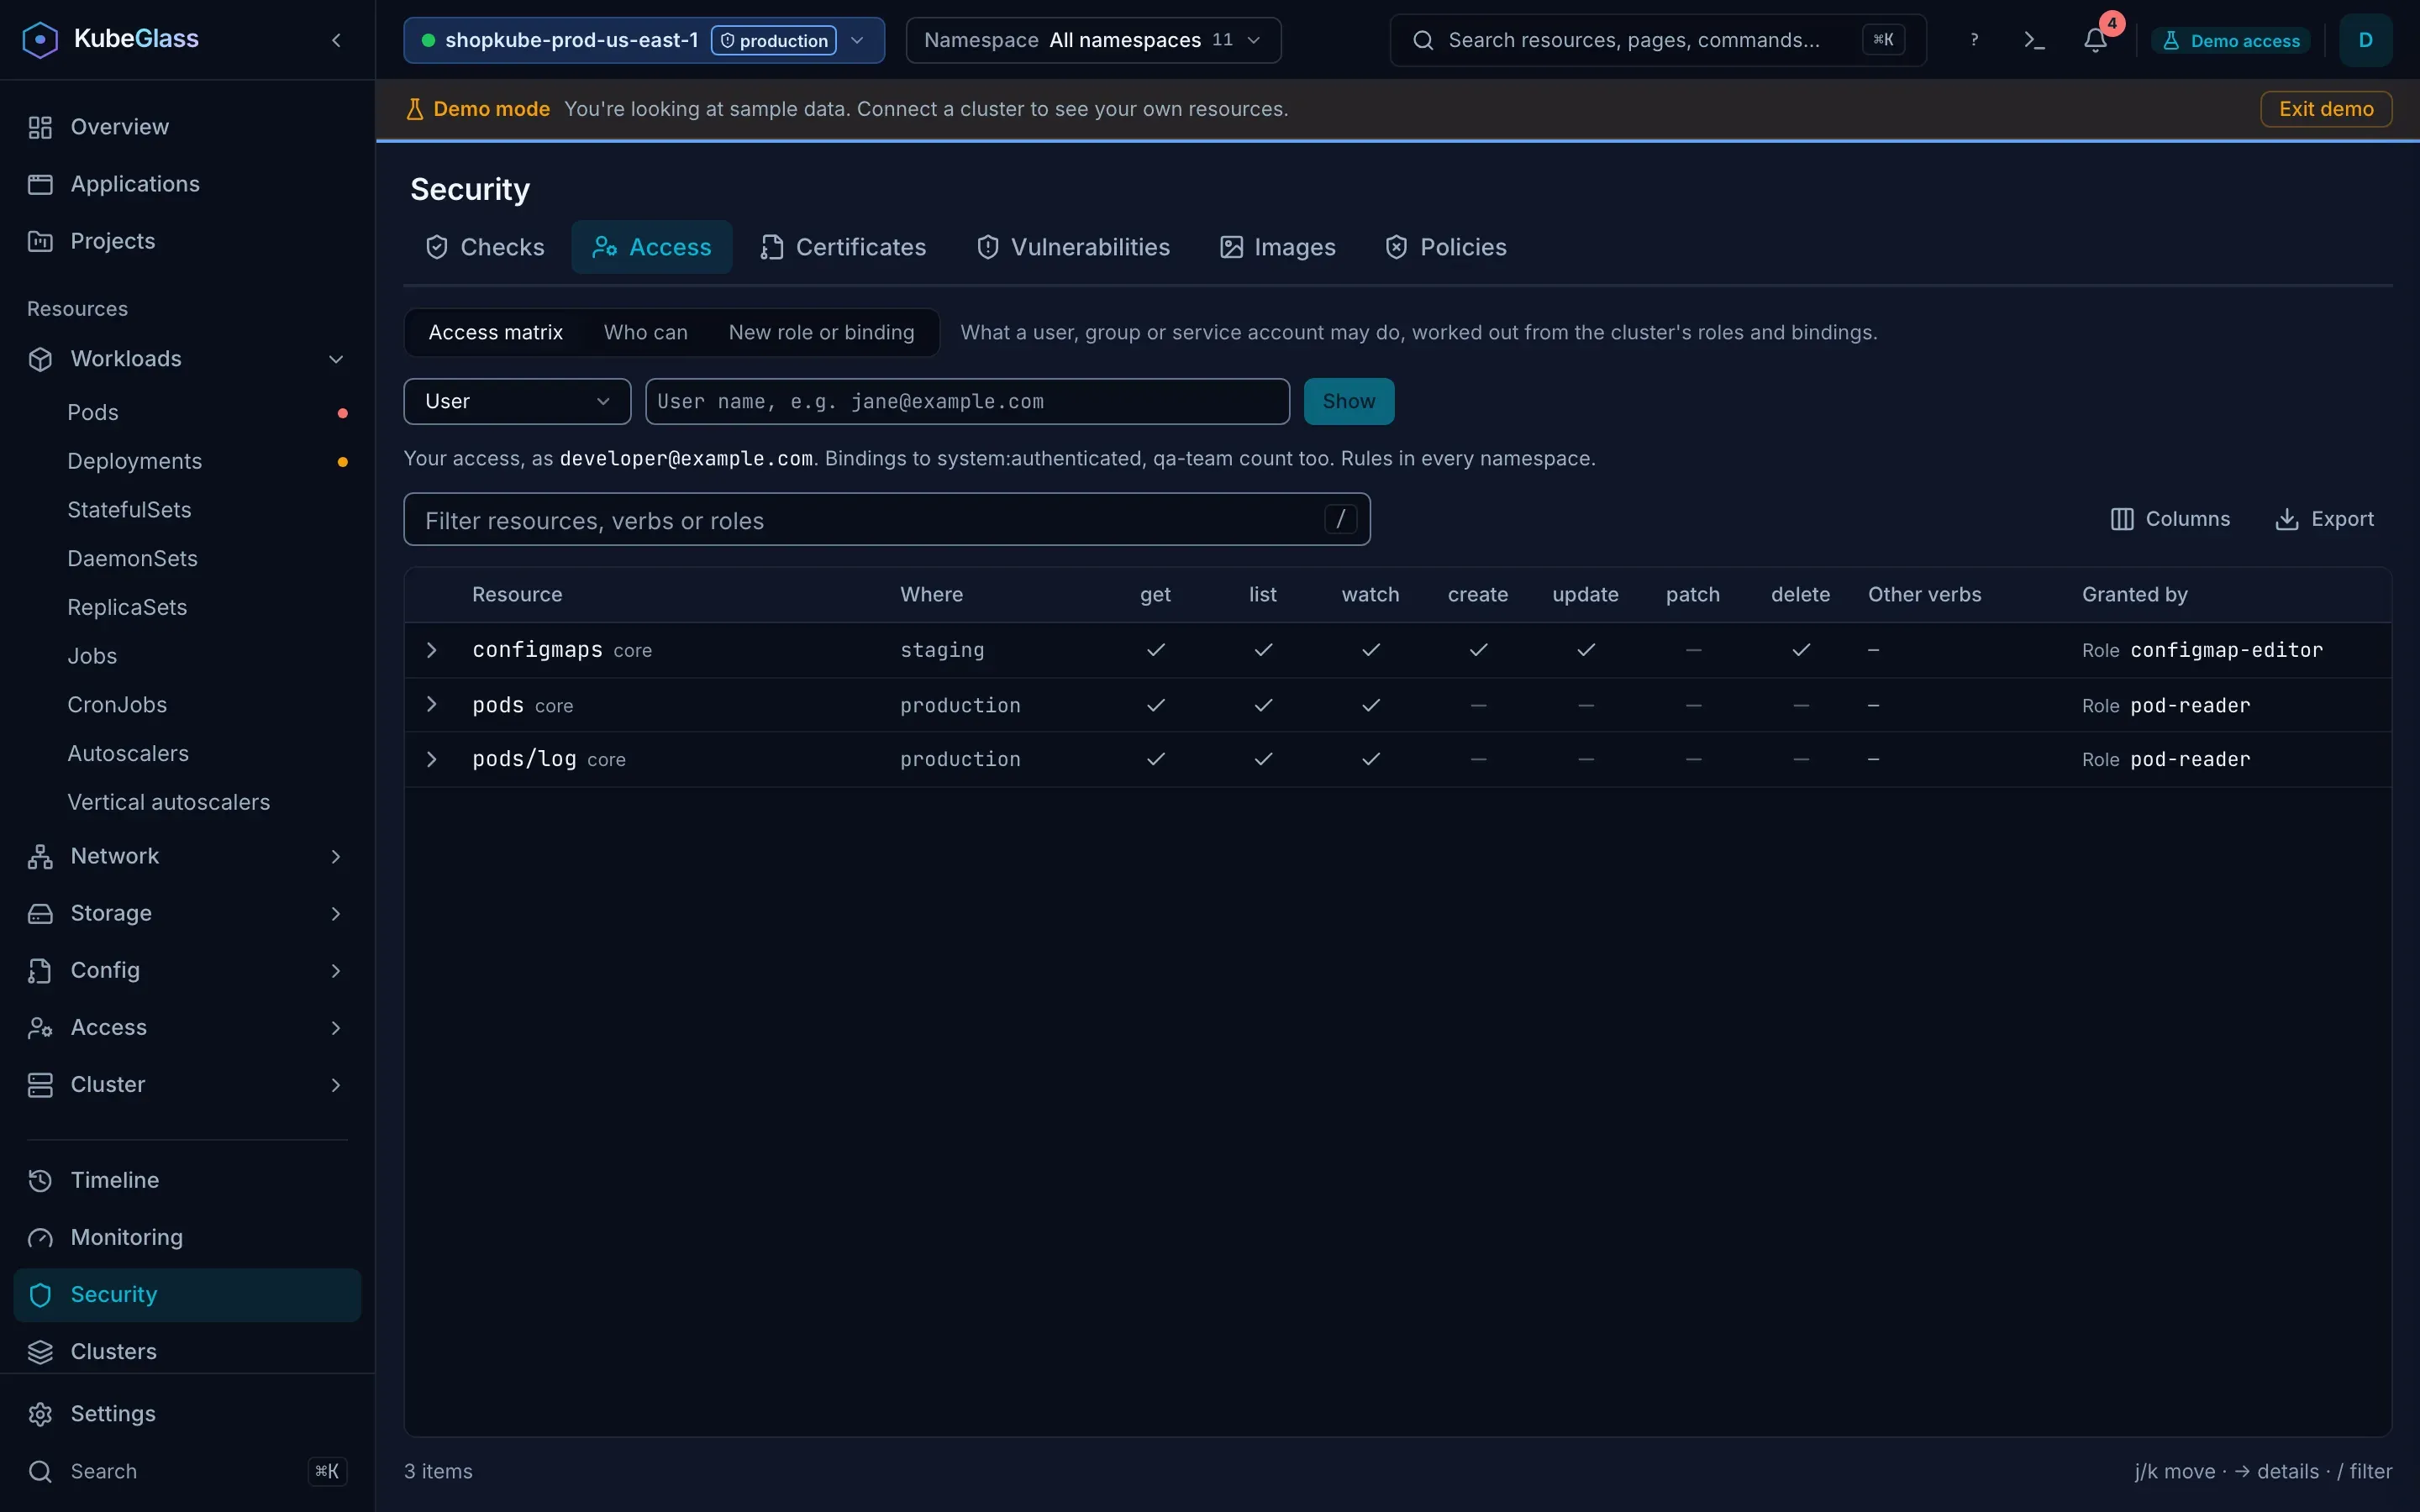Switch to the Vulnerabilities tab
2420x1512 pixels.
(1073, 247)
